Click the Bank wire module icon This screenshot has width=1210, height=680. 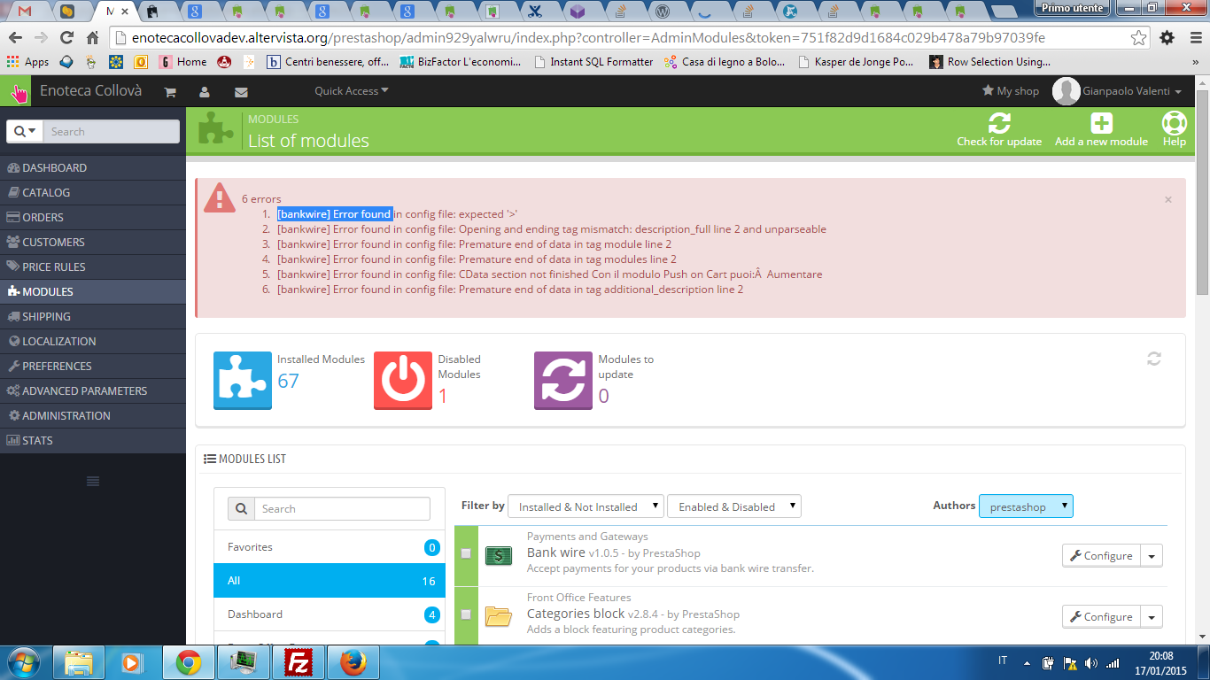(x=499, y=555)
